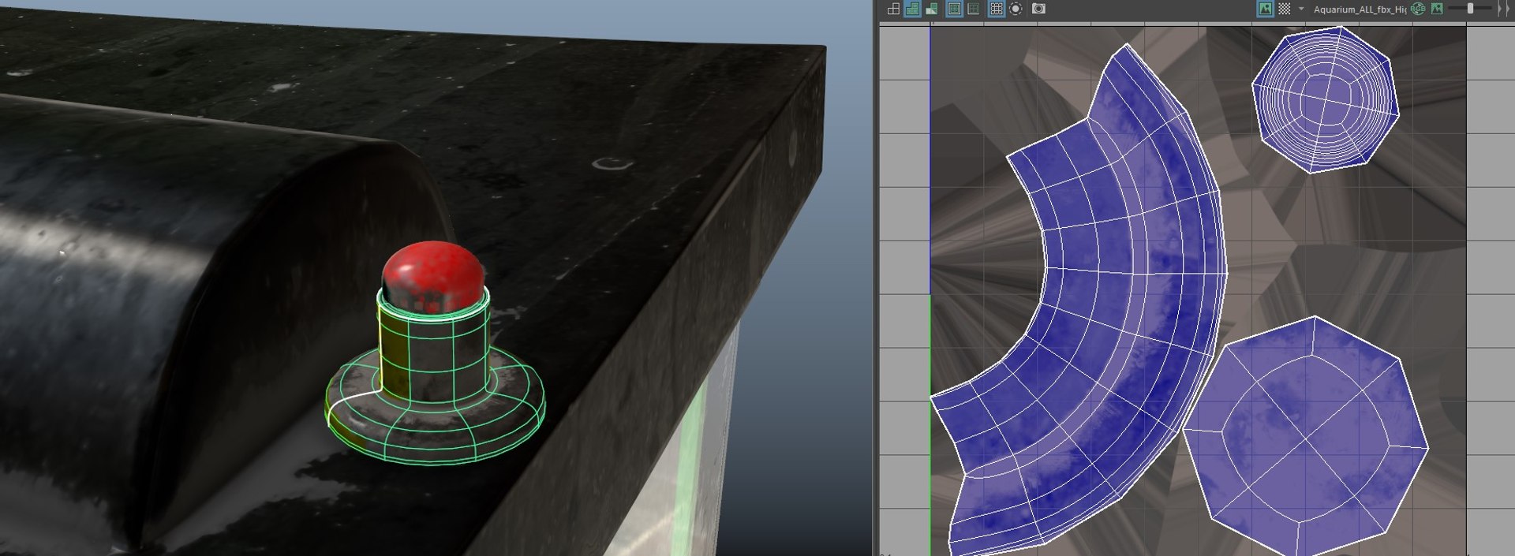
Task: Click the UV distortion shading icon
Action: click(x=932, y=9)
